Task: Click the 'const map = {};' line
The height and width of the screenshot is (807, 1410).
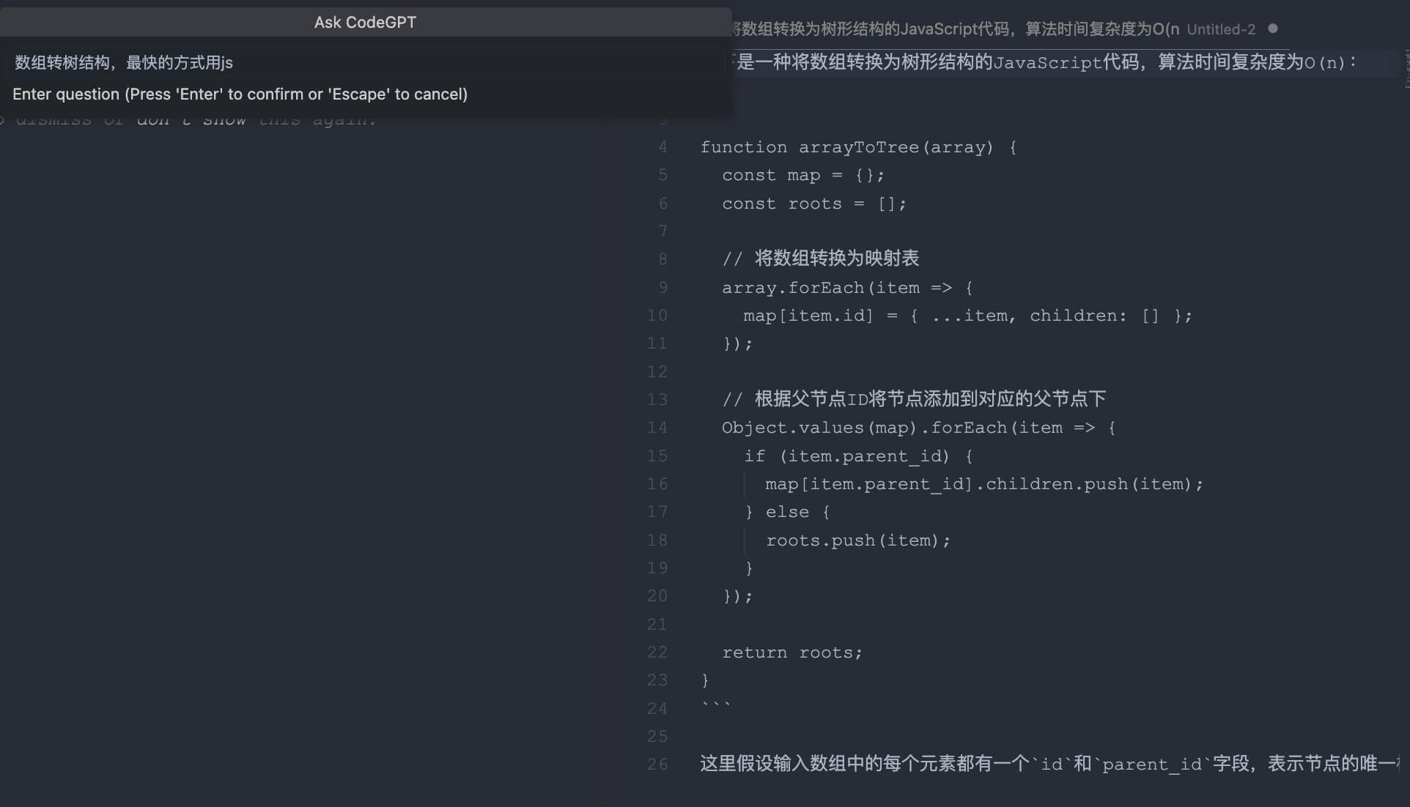Action: click(802, 176)
